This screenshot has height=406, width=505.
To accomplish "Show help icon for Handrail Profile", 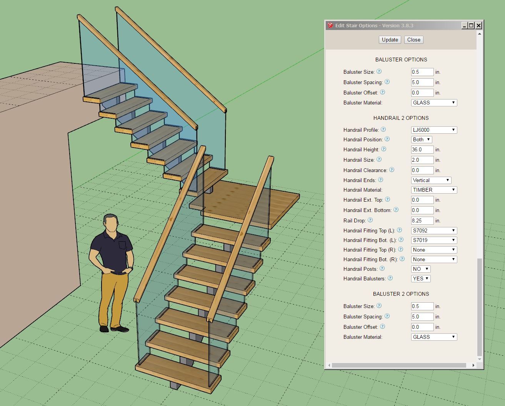I will point(383,129).
